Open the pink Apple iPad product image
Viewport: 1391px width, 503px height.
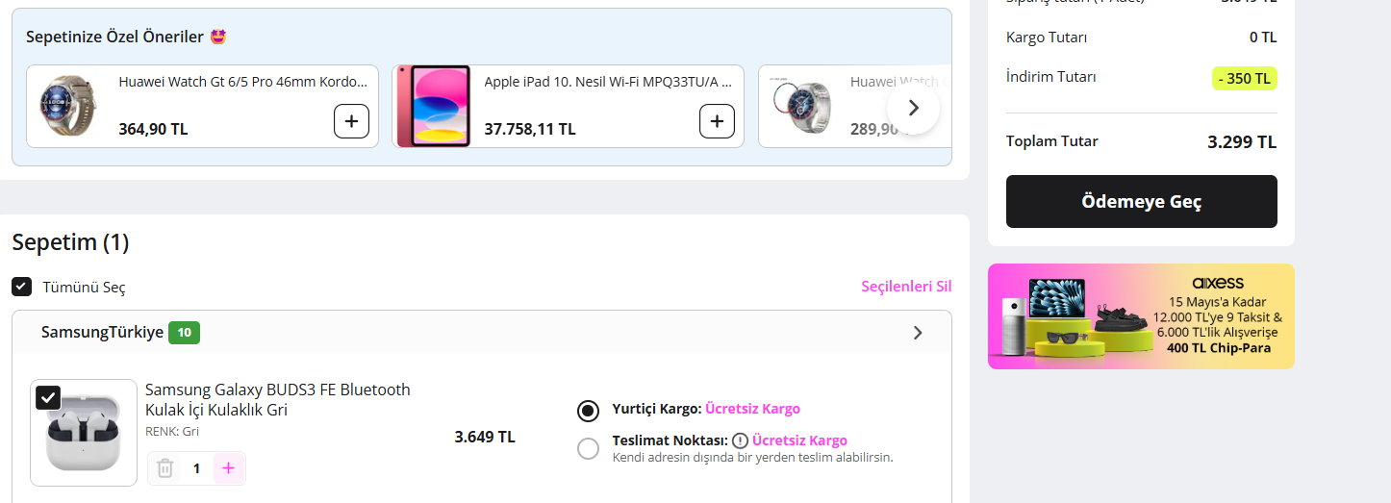point(434,106)
